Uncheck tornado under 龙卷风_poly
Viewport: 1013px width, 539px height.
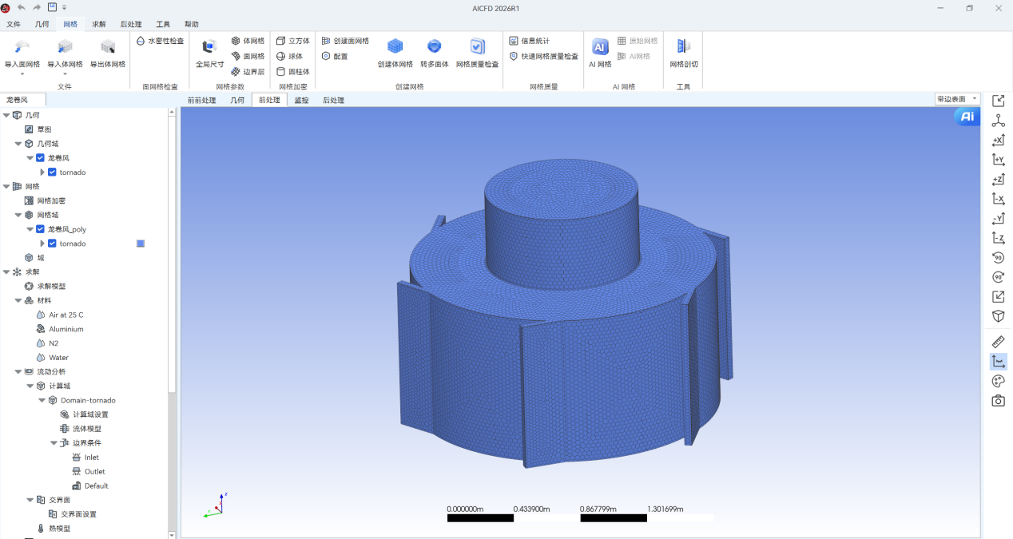(x=53, y=244)
